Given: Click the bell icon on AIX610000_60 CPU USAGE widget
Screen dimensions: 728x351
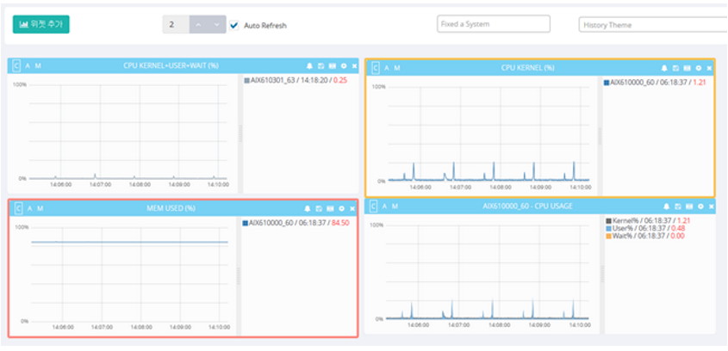Looking at the screenshot, I should click(665, 206).
